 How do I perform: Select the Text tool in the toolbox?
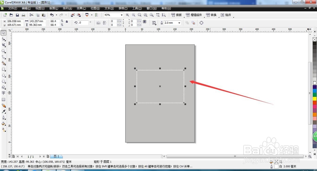tap(3, 93)
